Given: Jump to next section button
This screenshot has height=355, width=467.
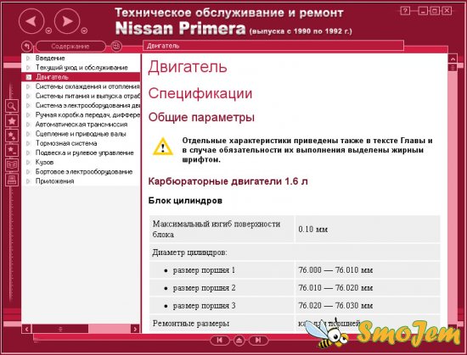Looking at the screenshot, I should coord(258,340).
